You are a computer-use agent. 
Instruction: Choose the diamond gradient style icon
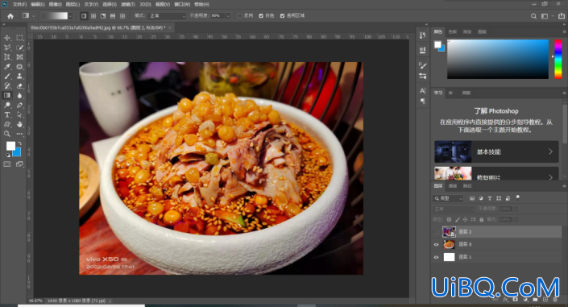[x=122, y=16]
